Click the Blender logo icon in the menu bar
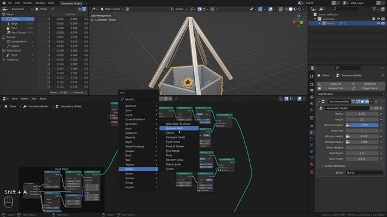 pyautogui.click(x=4, y=3)
